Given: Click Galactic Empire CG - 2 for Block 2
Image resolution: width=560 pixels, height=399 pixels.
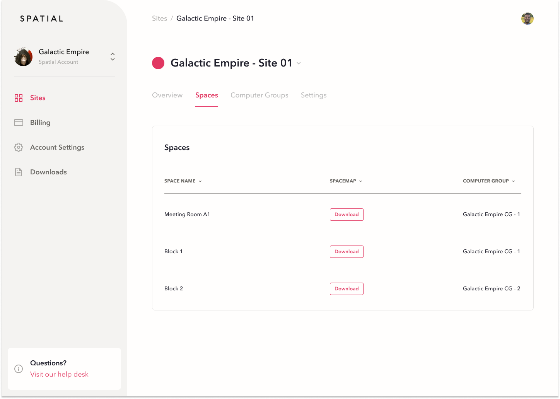Looking at the screenshot, I should point(492,288).
